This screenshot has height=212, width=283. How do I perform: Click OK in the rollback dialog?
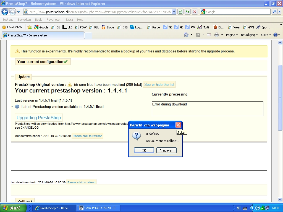point(144,150)
